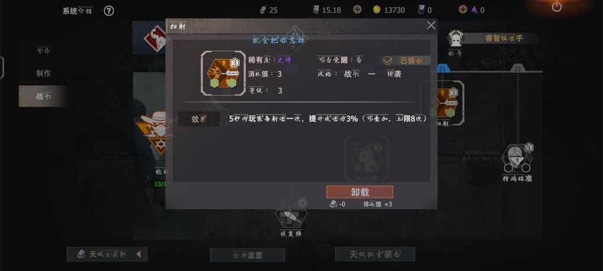Click the 卸载 unload button
The image size is (603, 271).
[359, 192]
